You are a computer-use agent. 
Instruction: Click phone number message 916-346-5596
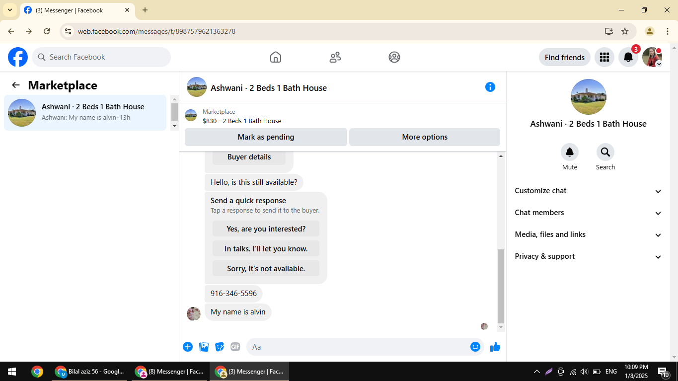(x=233, y=294)
